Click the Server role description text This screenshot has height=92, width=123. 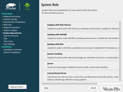(x=78, y=67)
